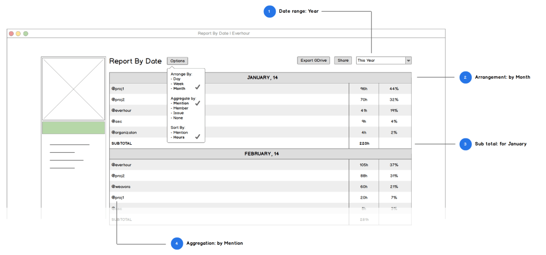The height and width of the screenshot is (255, 546).
Task: Click the checkmark beside the Hours option
Action: tap(197, 137)
